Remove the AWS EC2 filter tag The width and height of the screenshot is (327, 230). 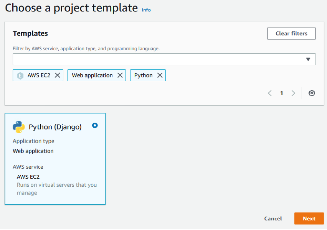(58, 75)
